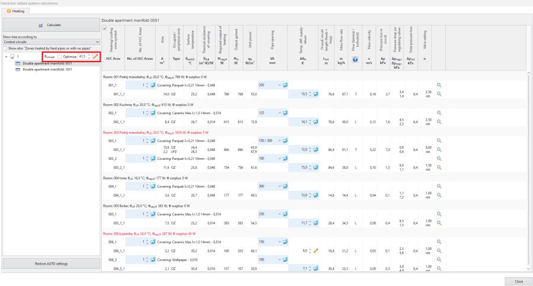Click apply-to-all icon beside 200 pipe spacing
Viewport: 533px width, 286px height.
285,85
